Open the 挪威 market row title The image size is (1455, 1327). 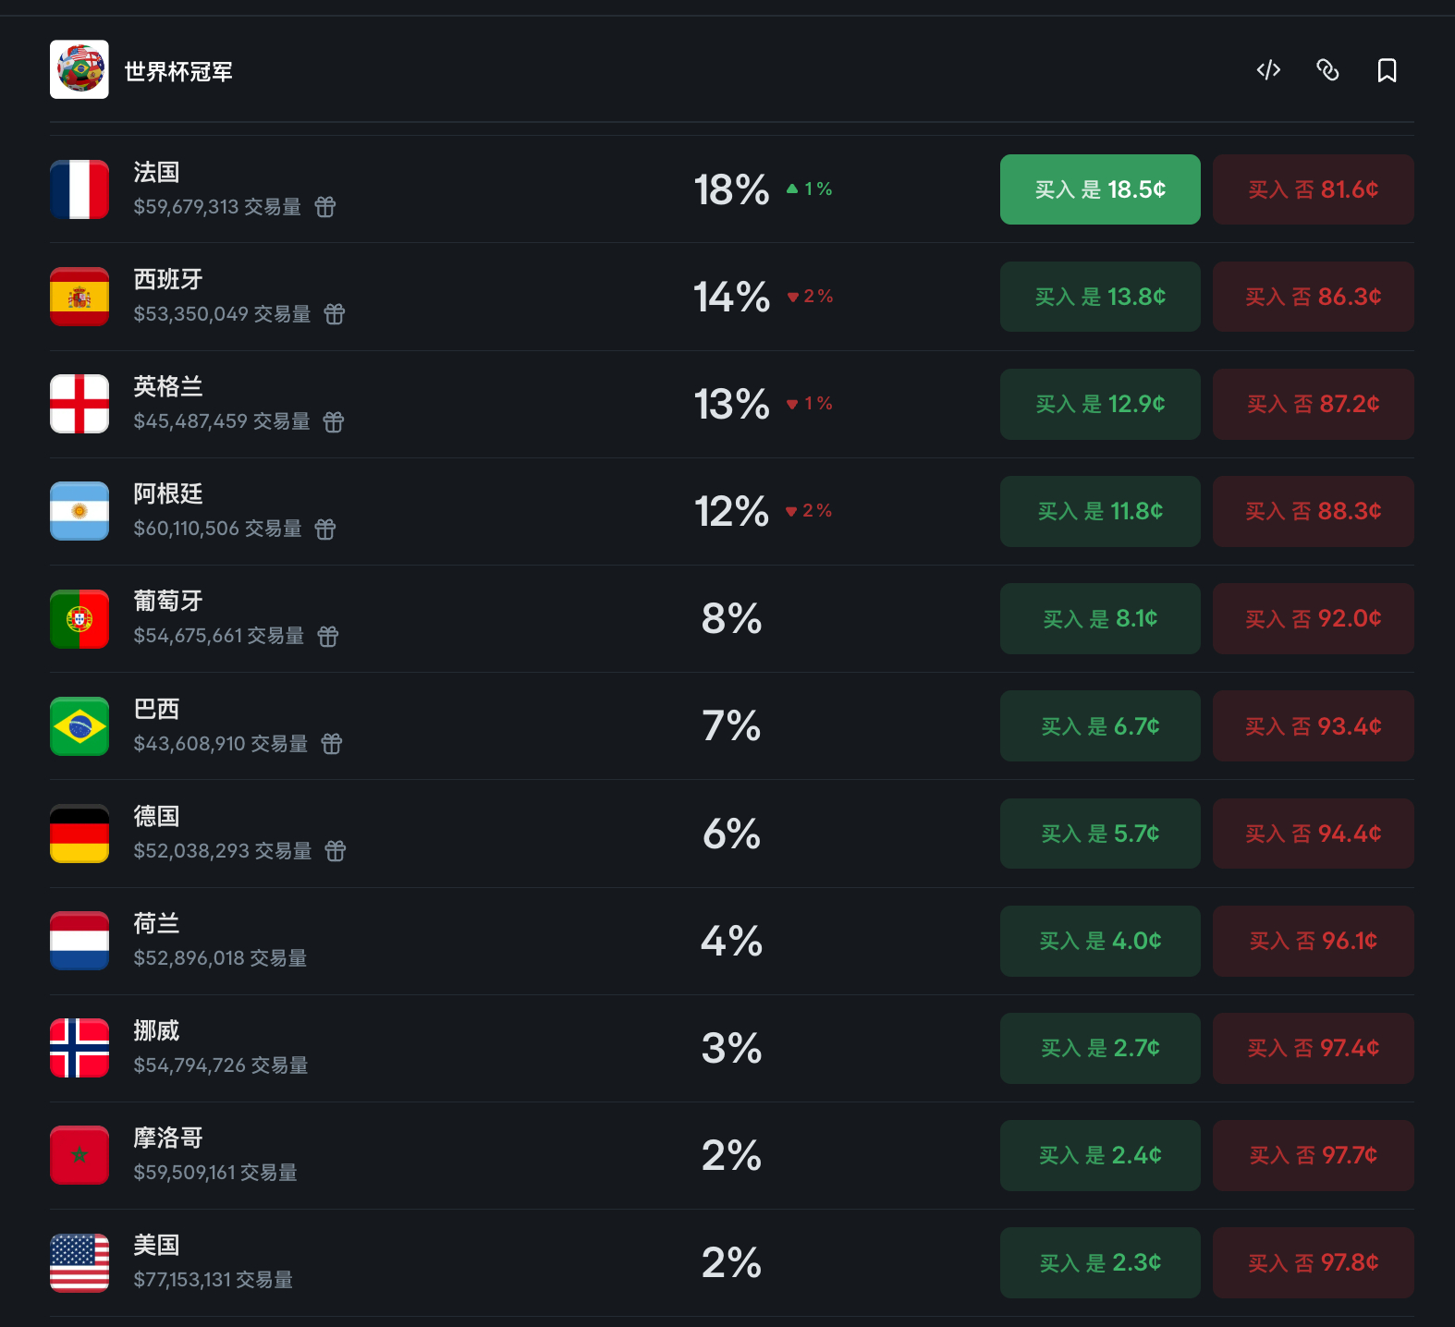(156, 1030)
